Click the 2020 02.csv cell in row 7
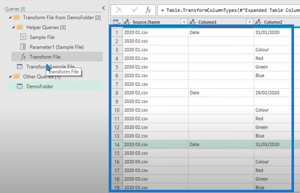 pyautogui.click(x=156, y=84)
